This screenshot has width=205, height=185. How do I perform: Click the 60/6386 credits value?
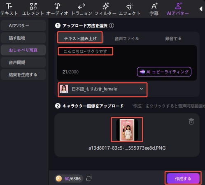(x=72, y=179)
